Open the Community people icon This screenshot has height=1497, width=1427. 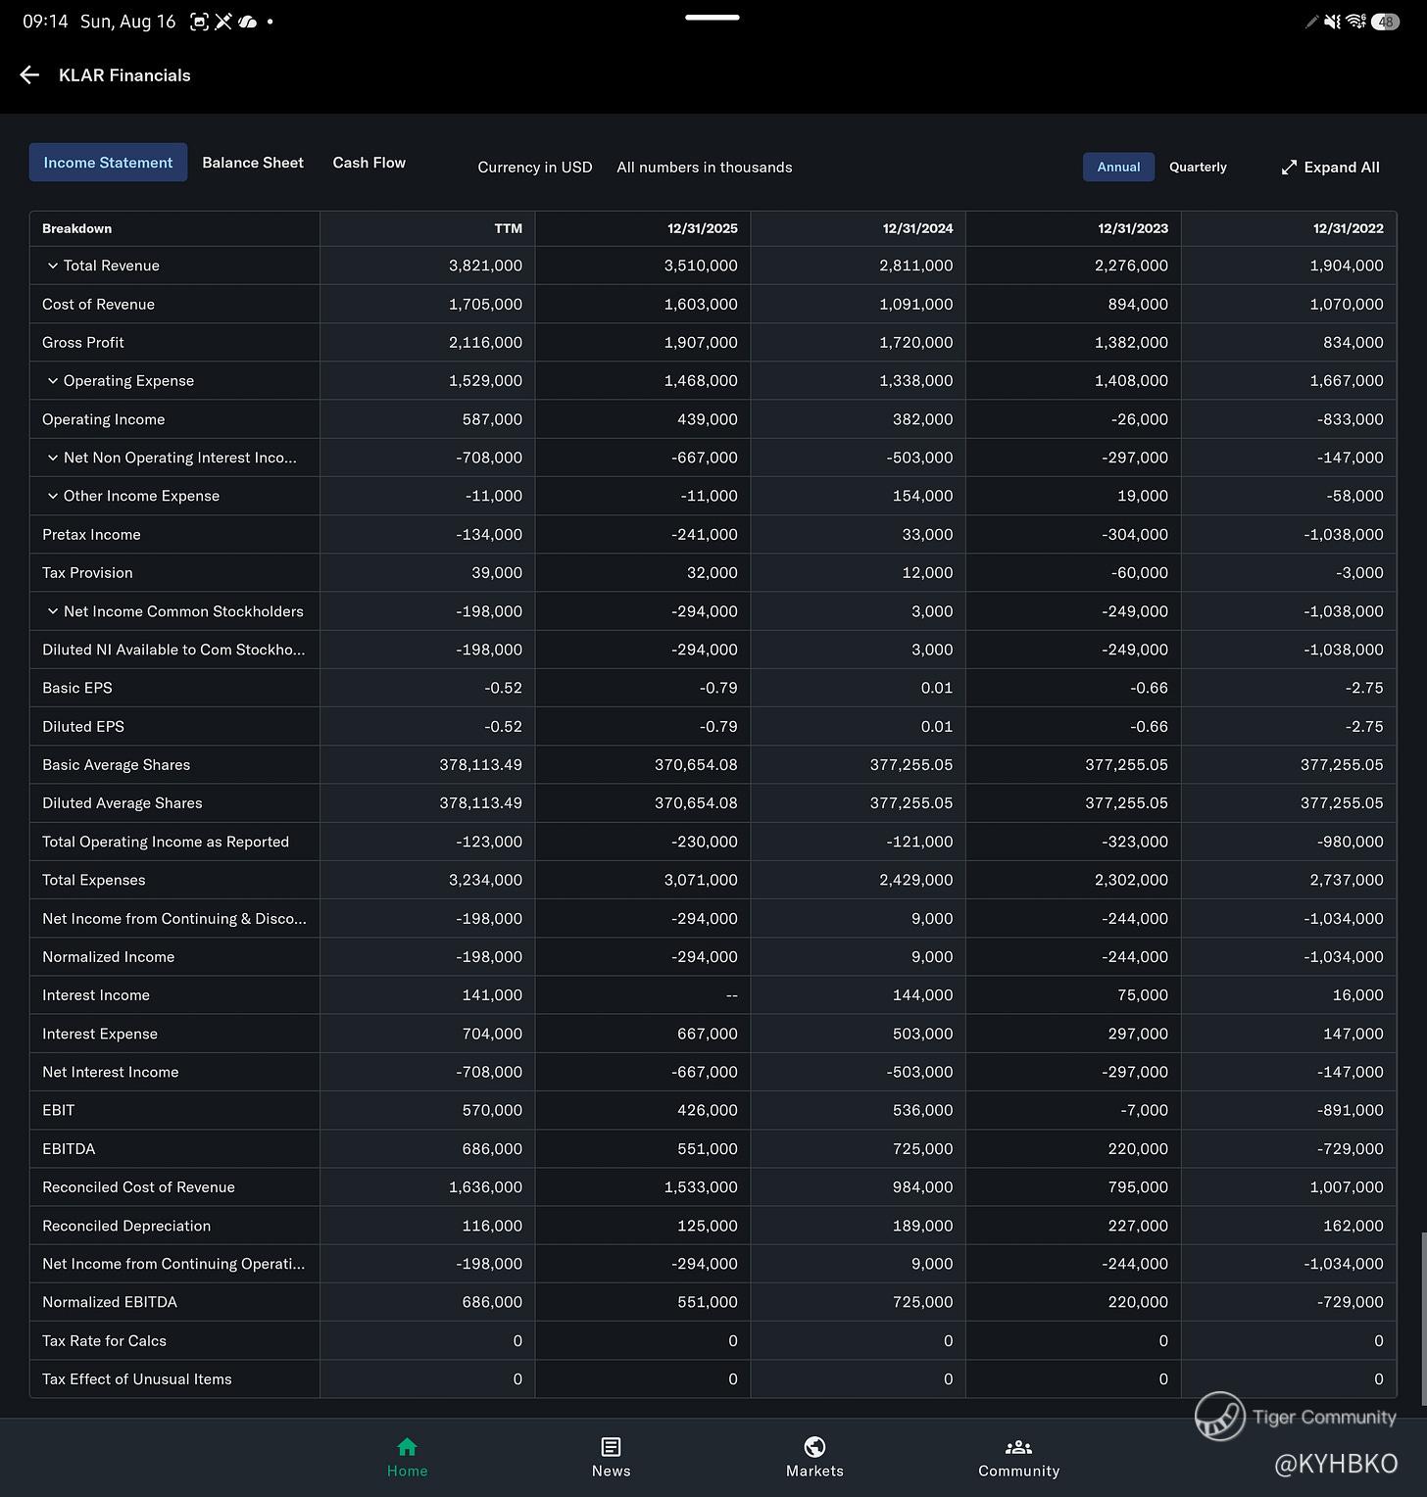click(1018, 1446)
